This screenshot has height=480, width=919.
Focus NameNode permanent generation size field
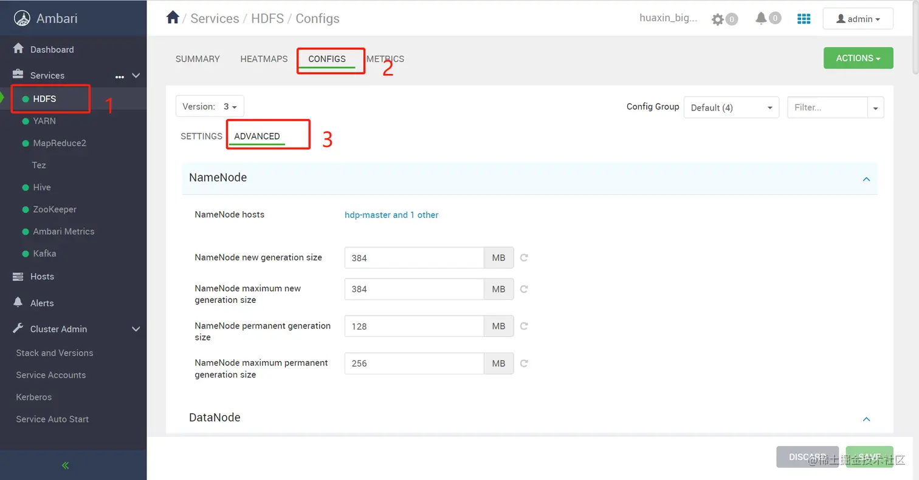414,326
